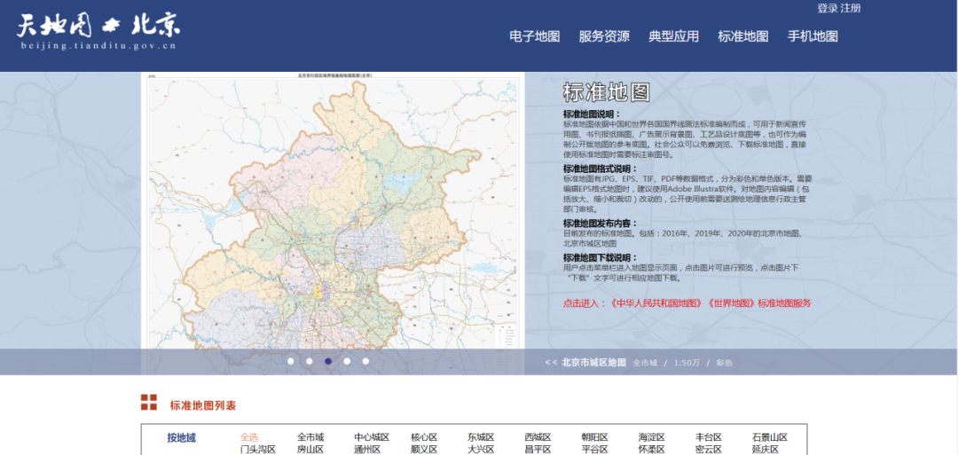Select the active third carousel dot
The height and width of the screenshot is (455, 958).
[x=328, y=361]
